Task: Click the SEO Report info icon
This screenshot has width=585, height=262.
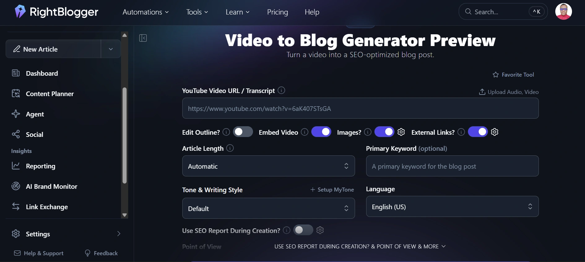Action: [x=287, y=230]
